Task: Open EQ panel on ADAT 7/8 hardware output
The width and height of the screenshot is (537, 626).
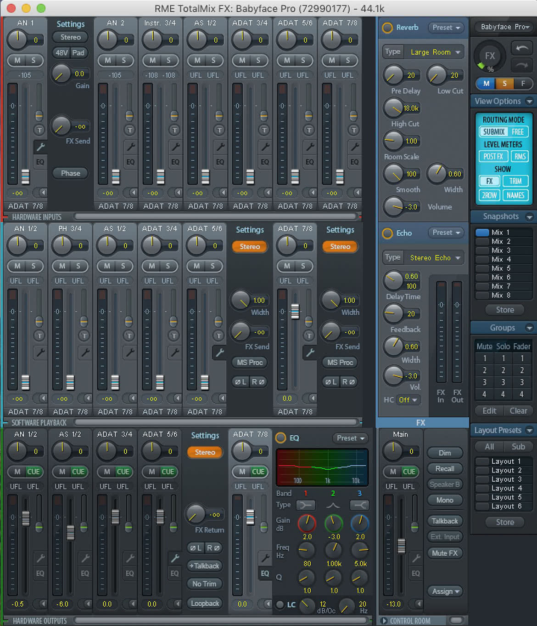Action: 265,573
